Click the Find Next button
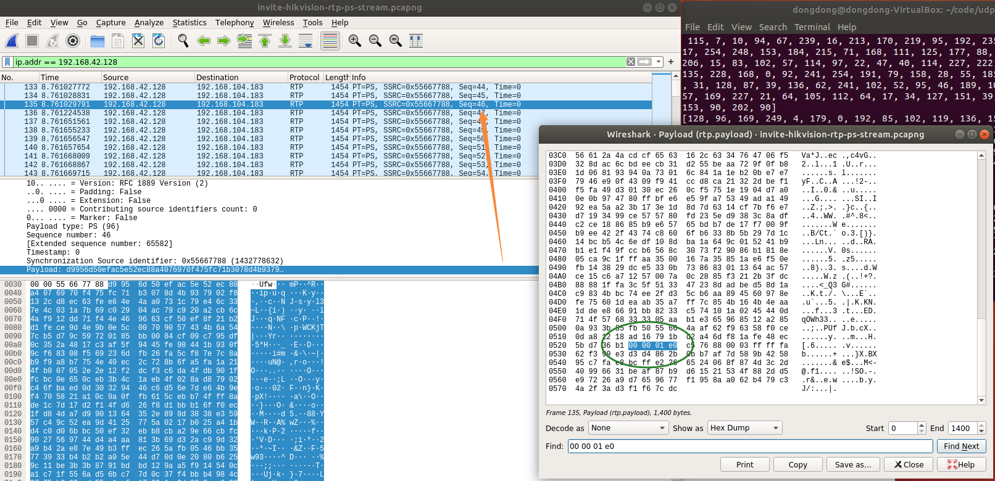This screenshot has height=481, width=995. point(961,446)
